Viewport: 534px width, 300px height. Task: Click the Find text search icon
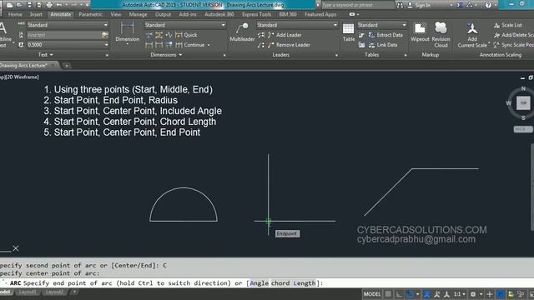tap(104, 35)
